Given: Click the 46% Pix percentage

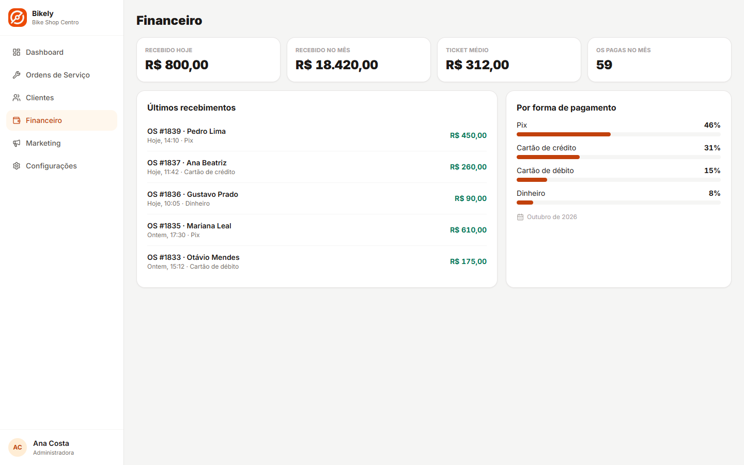Looking at the screenshot, I should click(x=712, y=125).
